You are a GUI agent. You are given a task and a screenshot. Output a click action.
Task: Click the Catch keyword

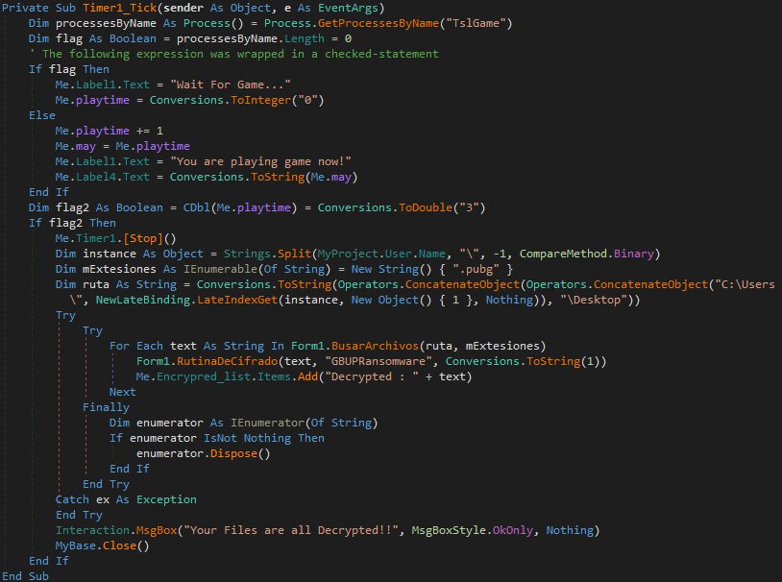[x=72, y=499]
